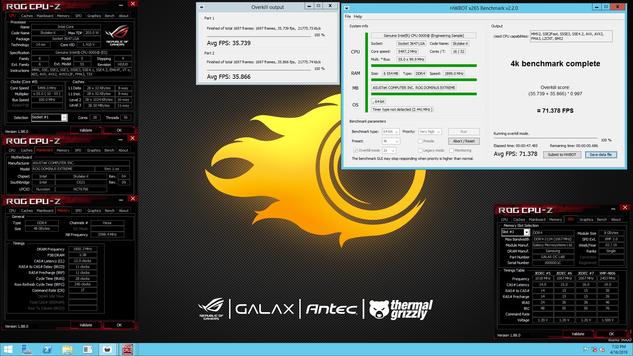The width and height of the screenshot is (633, 356).
Task: Click Submit to HWBOT
Action: point(562,155)
